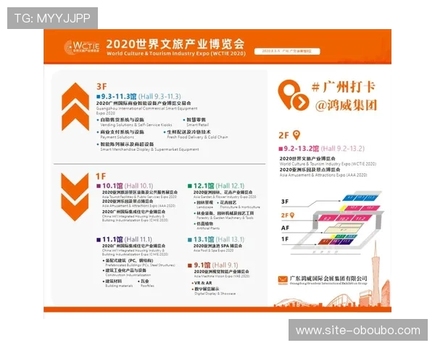Click the small pin icon next to the 2F heading

297,135
